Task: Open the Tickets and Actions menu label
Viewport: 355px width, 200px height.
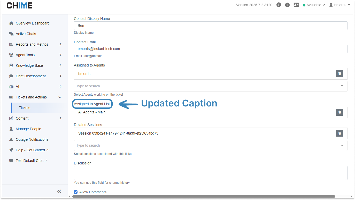Action: pos(31,97)
